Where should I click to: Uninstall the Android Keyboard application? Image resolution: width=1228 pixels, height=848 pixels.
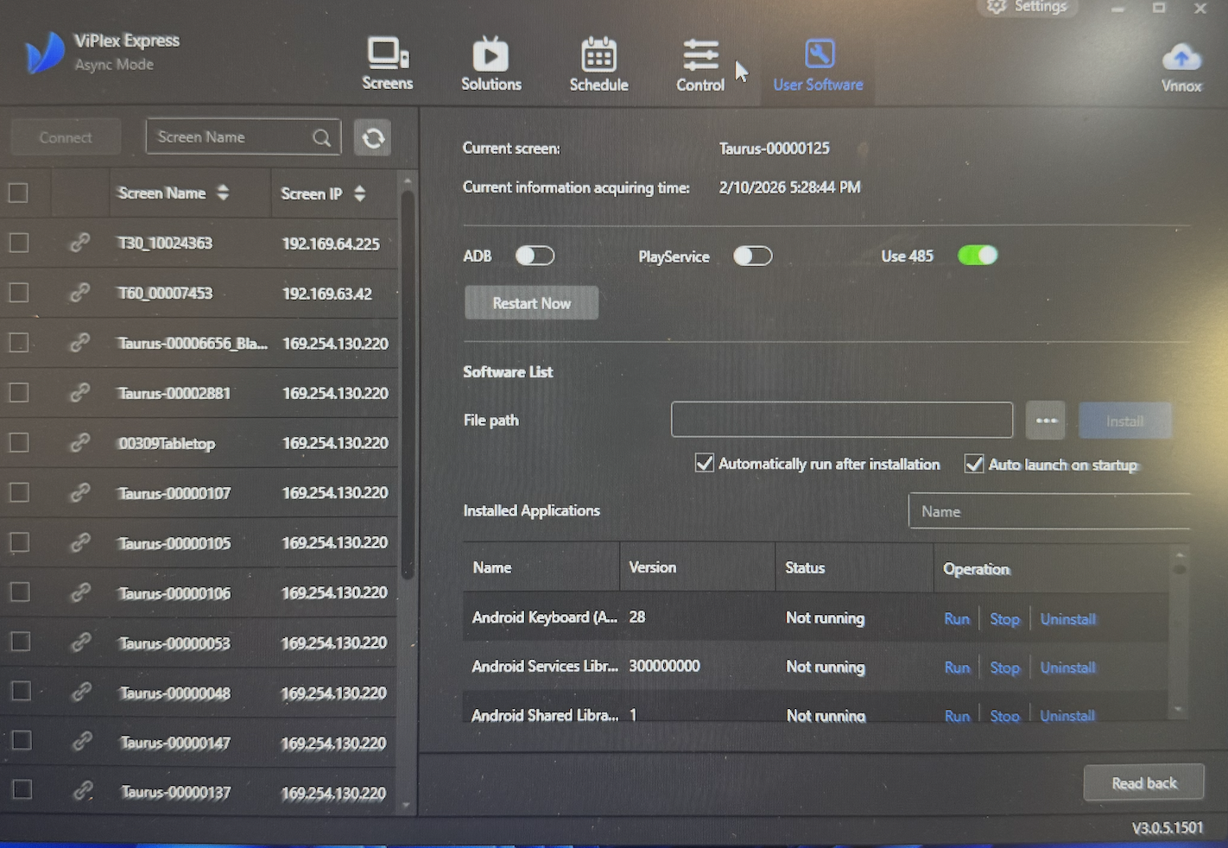click(x=1068, y=618)
